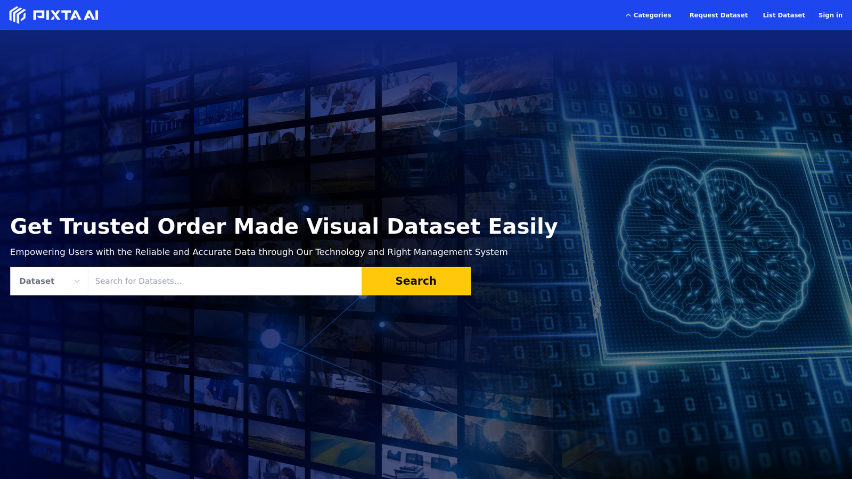
Task: Focus the Search for Datasets field
Action: (225, 281)
